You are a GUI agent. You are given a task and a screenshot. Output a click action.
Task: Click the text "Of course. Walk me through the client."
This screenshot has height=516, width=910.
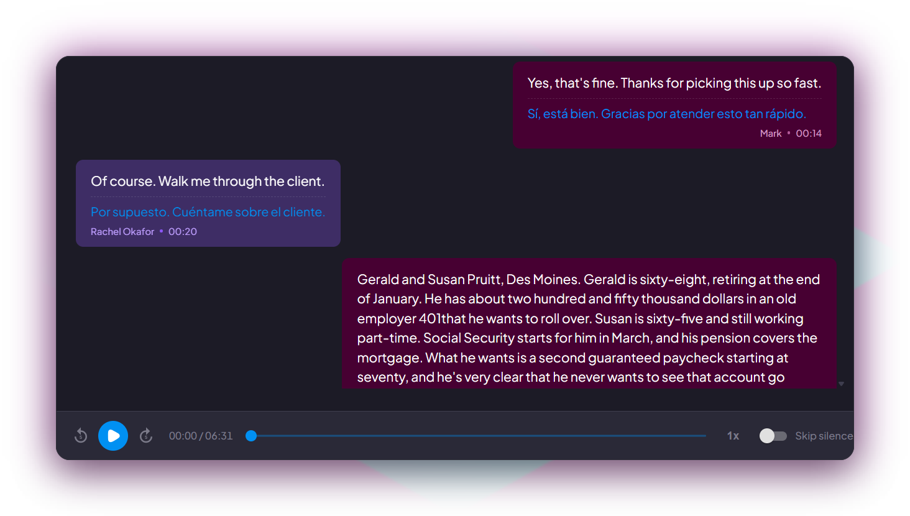point(208,182)
